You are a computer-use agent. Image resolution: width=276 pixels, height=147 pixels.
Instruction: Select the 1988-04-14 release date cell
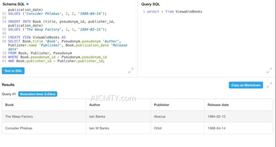217,128
